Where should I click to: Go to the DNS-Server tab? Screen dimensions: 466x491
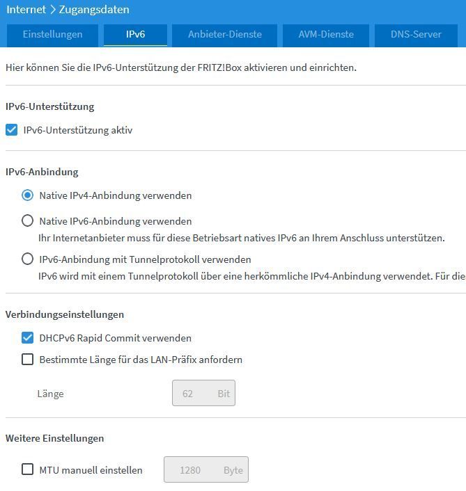click(x=416, y=34)
